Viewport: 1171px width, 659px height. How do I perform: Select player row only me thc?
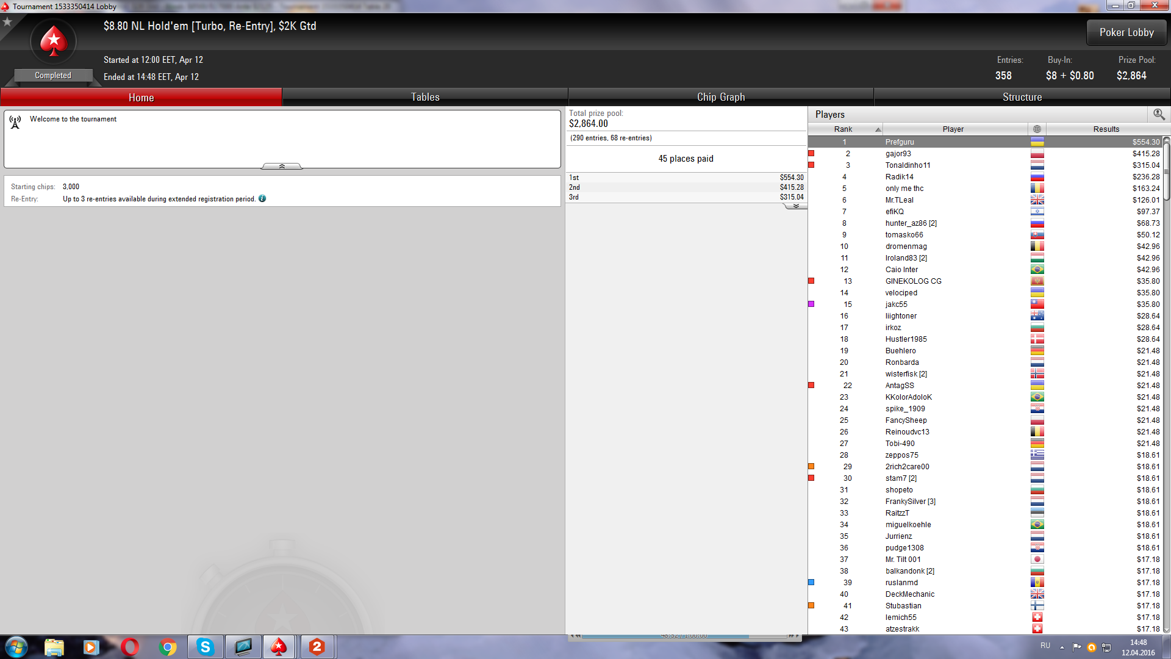click(x=986, y=188)
